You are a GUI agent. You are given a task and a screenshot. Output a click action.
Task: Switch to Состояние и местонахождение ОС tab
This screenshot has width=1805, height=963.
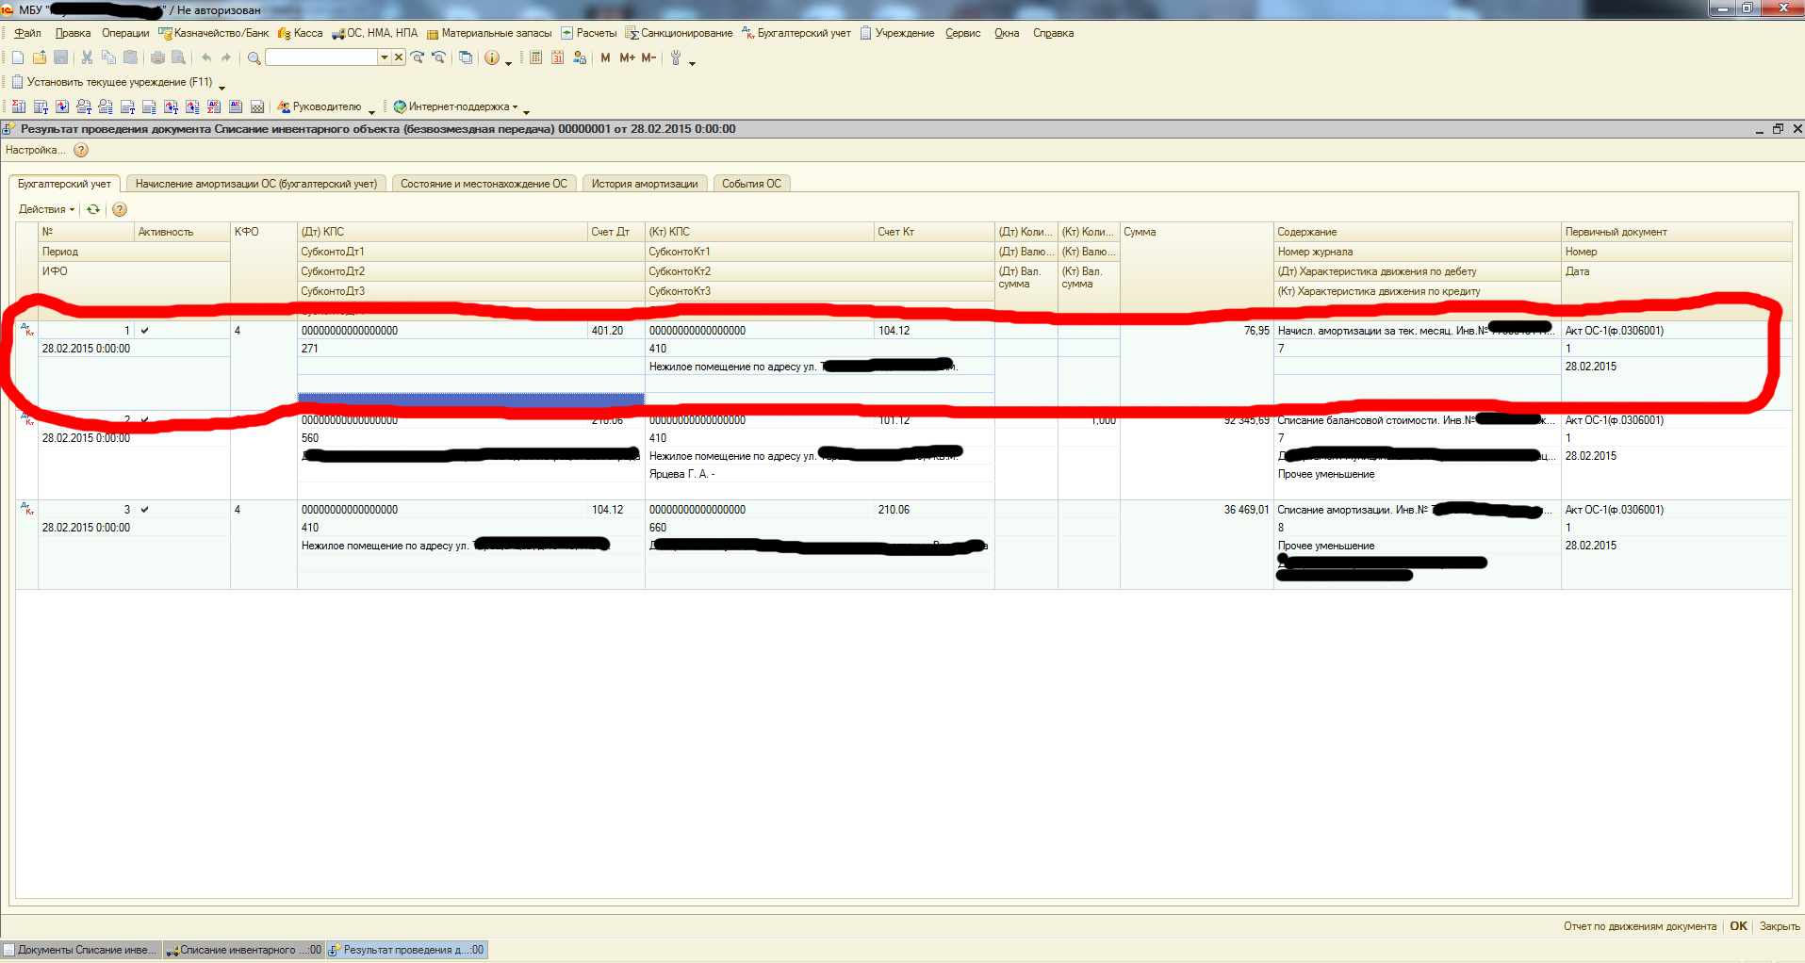point(484,184)
